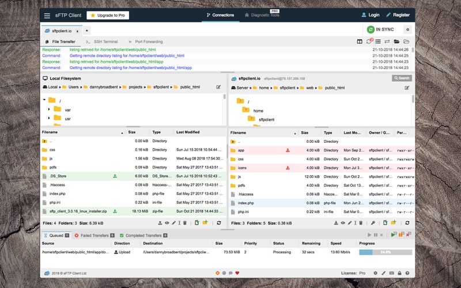The width and height of the screenshot is (461, 288).
Task: Toggle the split-pane layout icon
Action: coord(360,41)
